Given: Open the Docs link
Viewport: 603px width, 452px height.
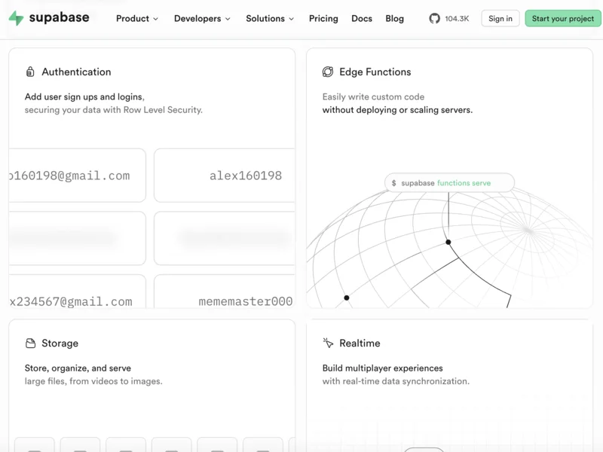Looking at the screenshot, I should [362, 18].
